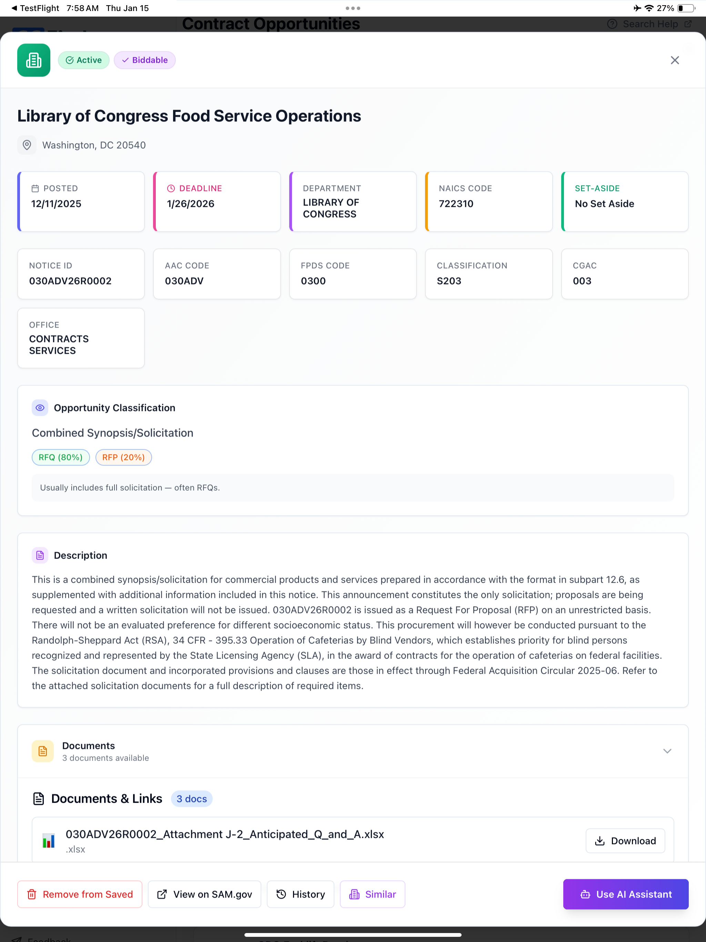
Task: Click the location pin icon
Action: click(x=27, y=145)
